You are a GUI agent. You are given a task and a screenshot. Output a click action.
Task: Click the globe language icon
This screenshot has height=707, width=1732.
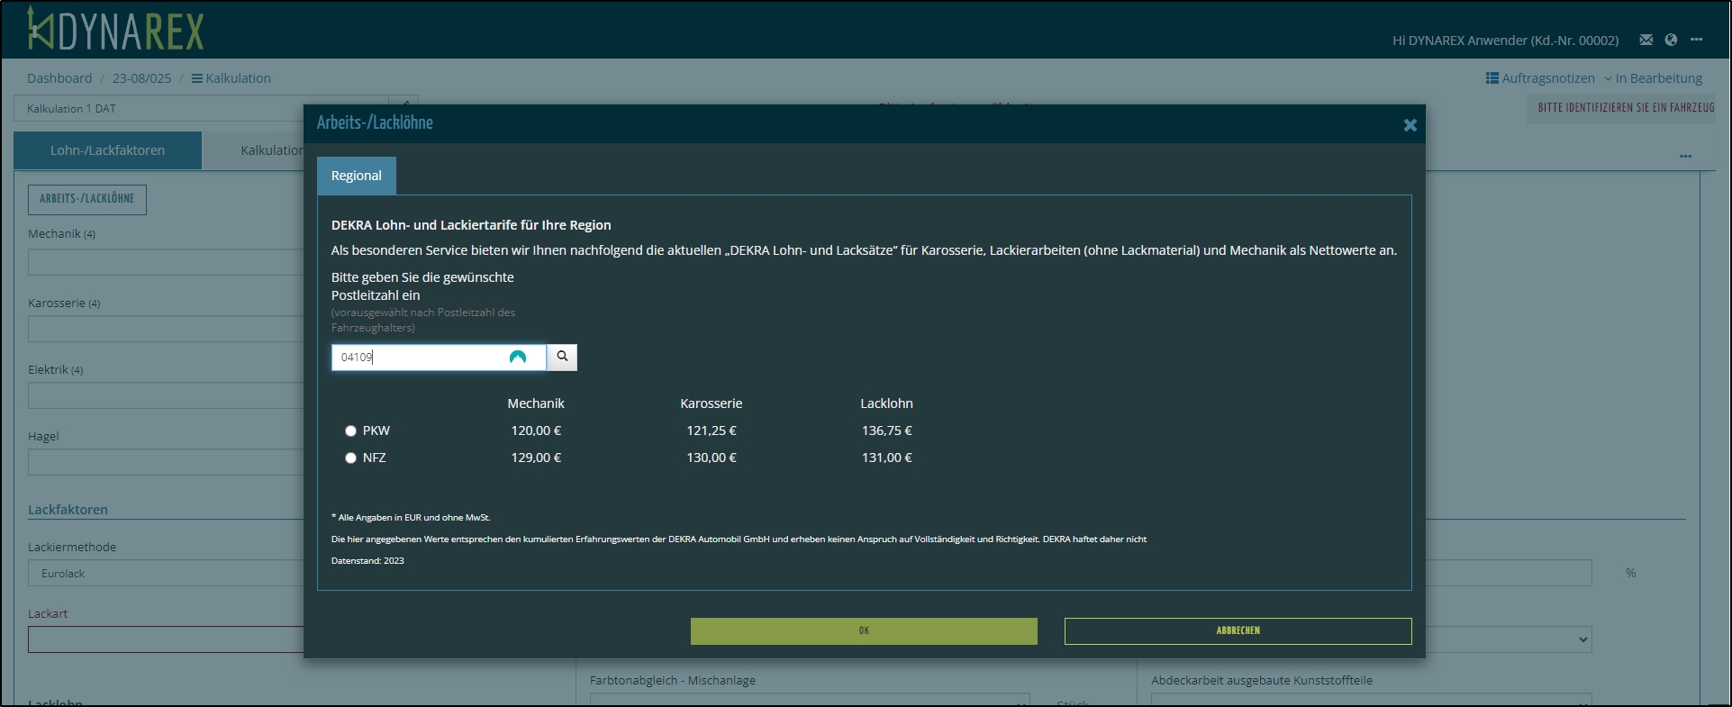tap(1671, 40)
